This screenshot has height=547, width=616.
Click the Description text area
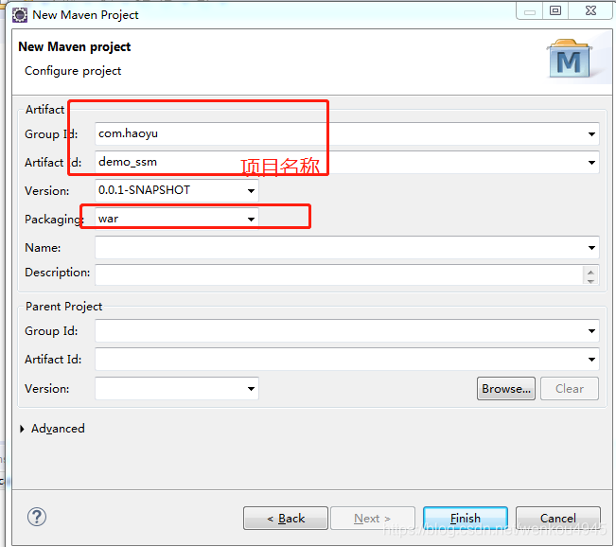339,274
